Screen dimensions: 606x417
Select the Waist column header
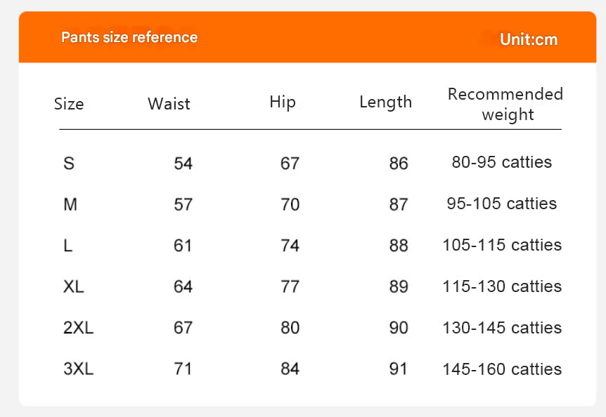pyautogui.click(x=169, y=104)
